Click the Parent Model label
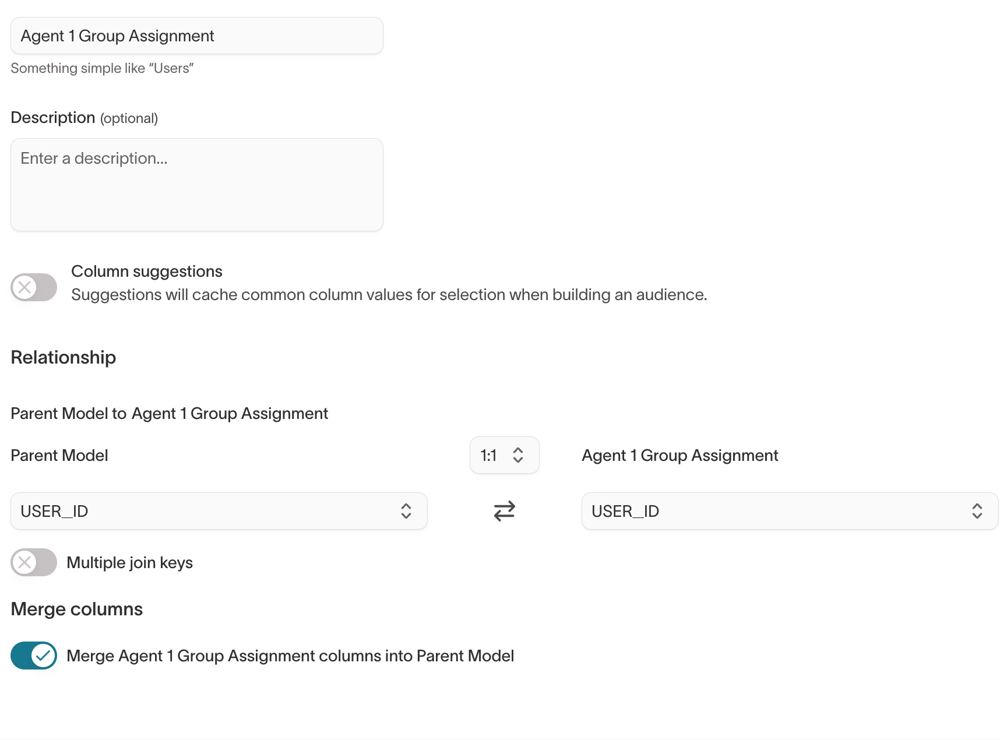The width and height of the screenshot is (1000, 740). (x=59, y=455)
